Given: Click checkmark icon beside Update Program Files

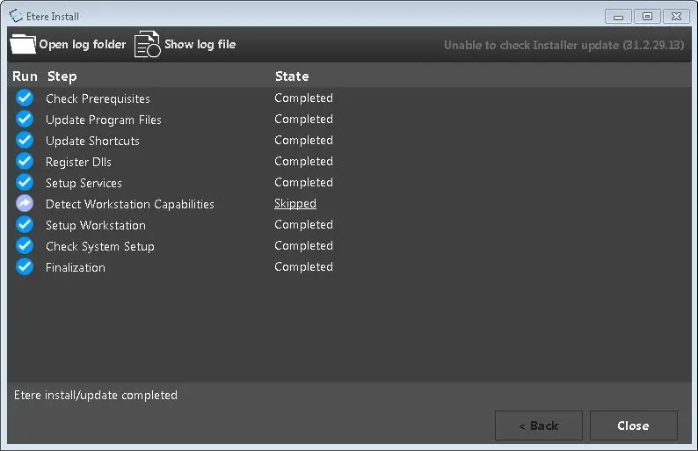Looking at the screenshot, I should [25, 120].
